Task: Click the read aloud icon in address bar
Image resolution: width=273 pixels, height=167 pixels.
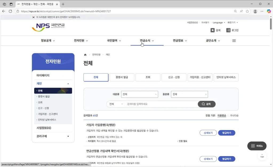Action: (x=241, y=11)
